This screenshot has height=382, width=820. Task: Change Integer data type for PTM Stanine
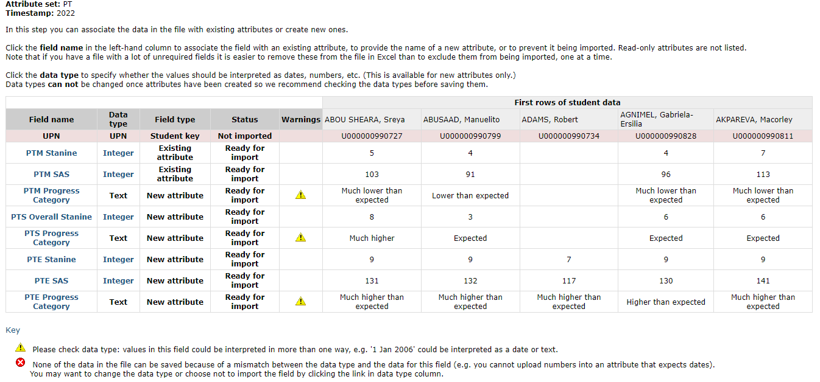coord(118,153)
